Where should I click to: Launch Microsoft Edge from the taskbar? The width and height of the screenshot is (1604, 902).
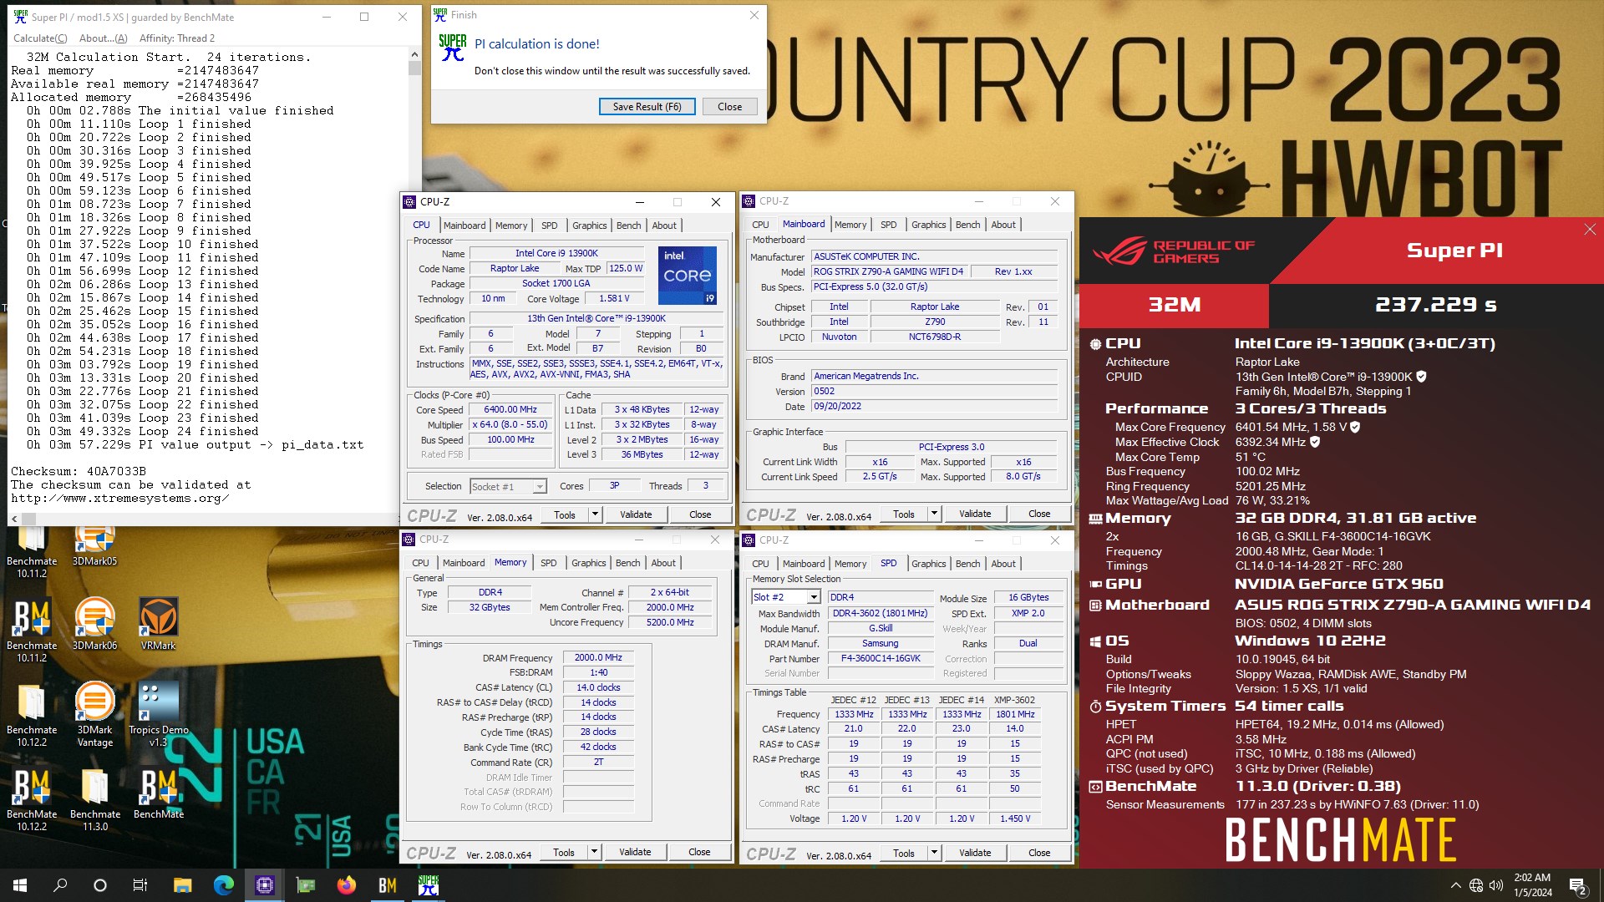(223, 885)
